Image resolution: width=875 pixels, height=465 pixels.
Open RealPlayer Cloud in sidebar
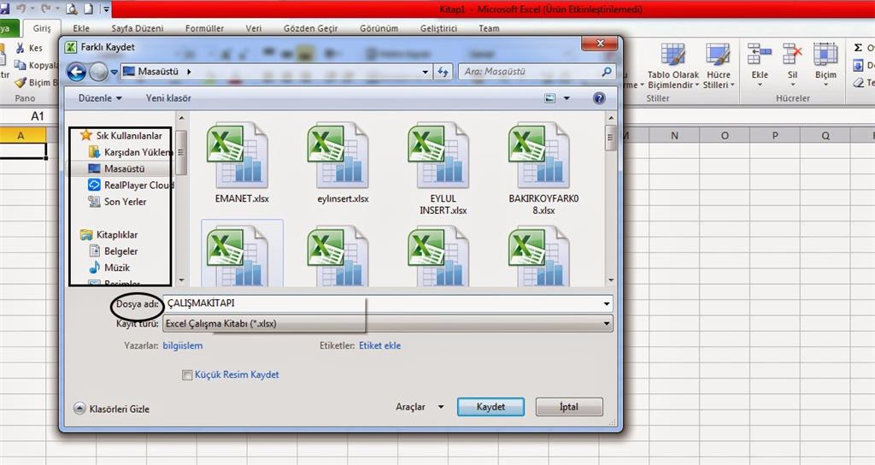pyautogui.click(x=131, y=185)
